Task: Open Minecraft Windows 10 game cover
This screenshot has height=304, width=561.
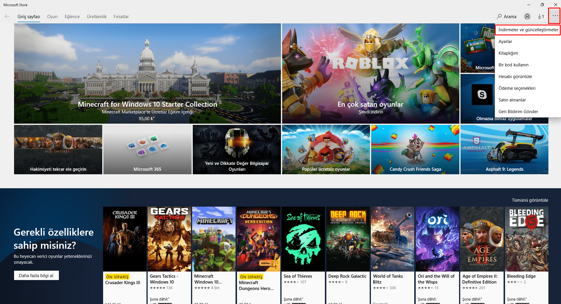Action: [x=214, y=239]
